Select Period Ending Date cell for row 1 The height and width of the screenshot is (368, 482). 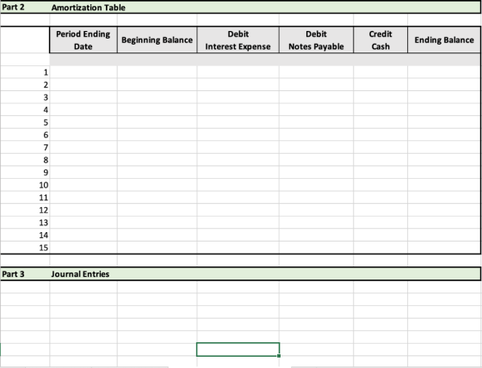(x=83, y=72)
